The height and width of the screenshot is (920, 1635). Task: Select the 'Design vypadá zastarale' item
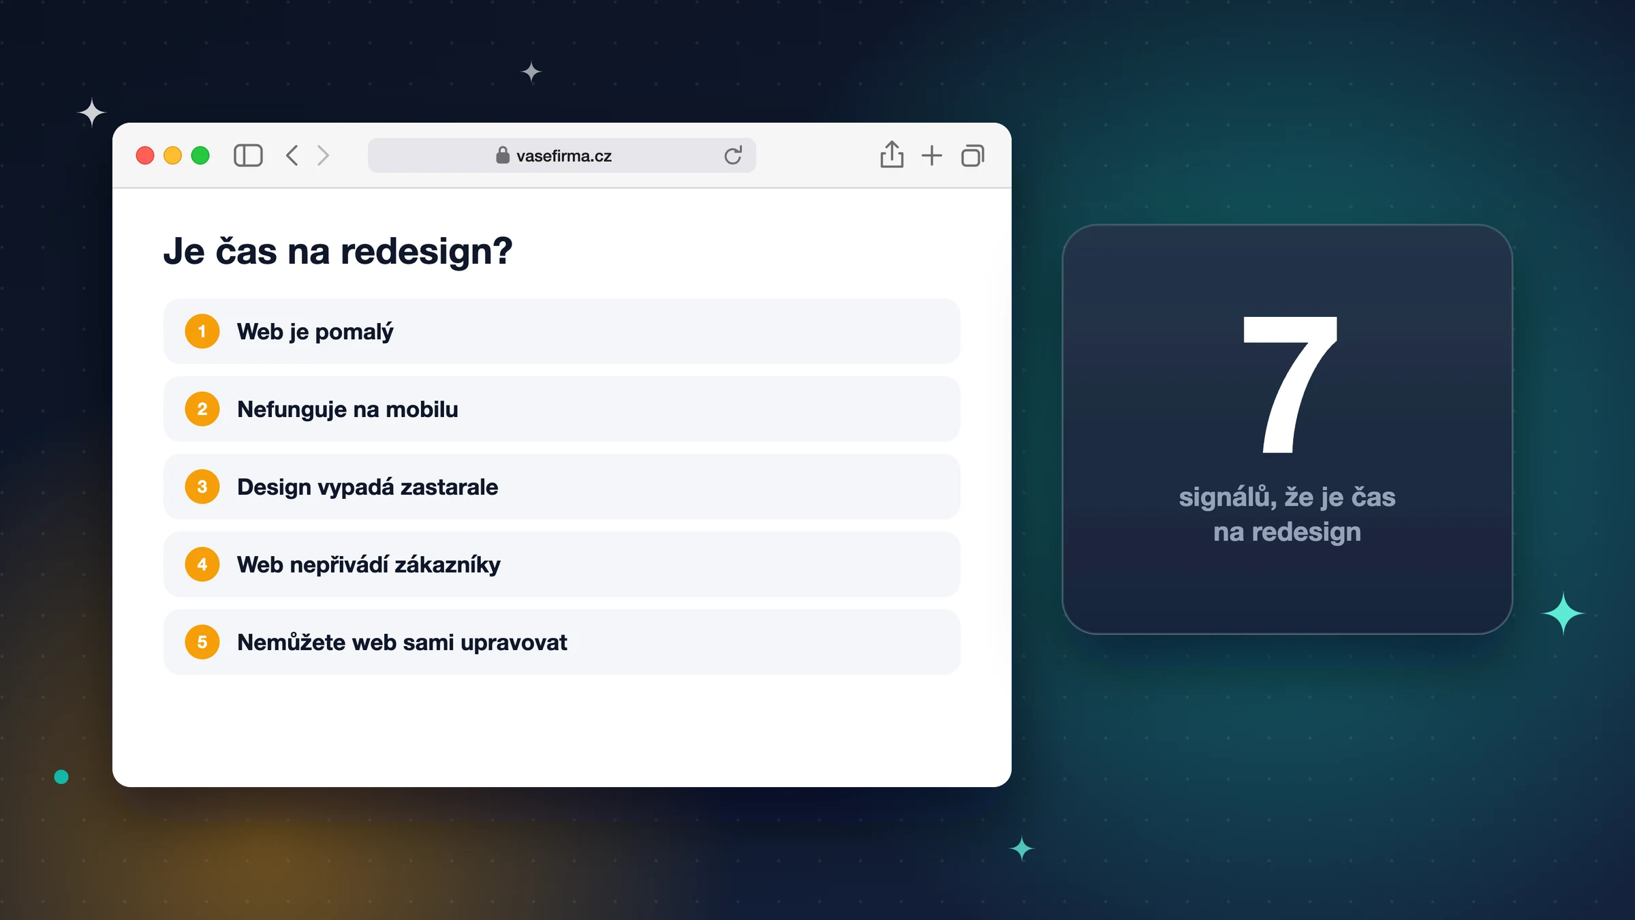(562, 487)
